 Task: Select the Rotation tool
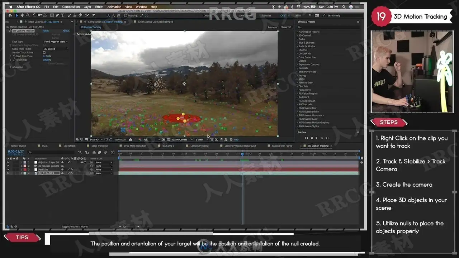coord(34,15)
